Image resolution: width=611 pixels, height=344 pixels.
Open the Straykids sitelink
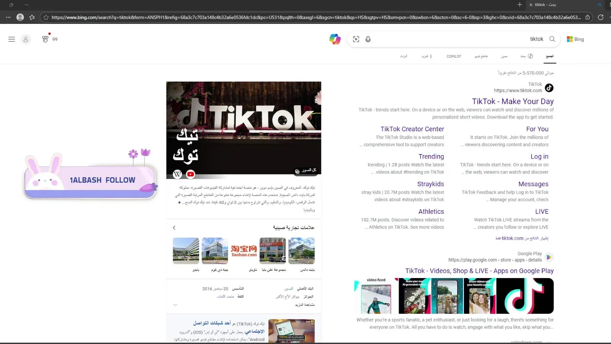pyautogui.click(x=431, y=184)
